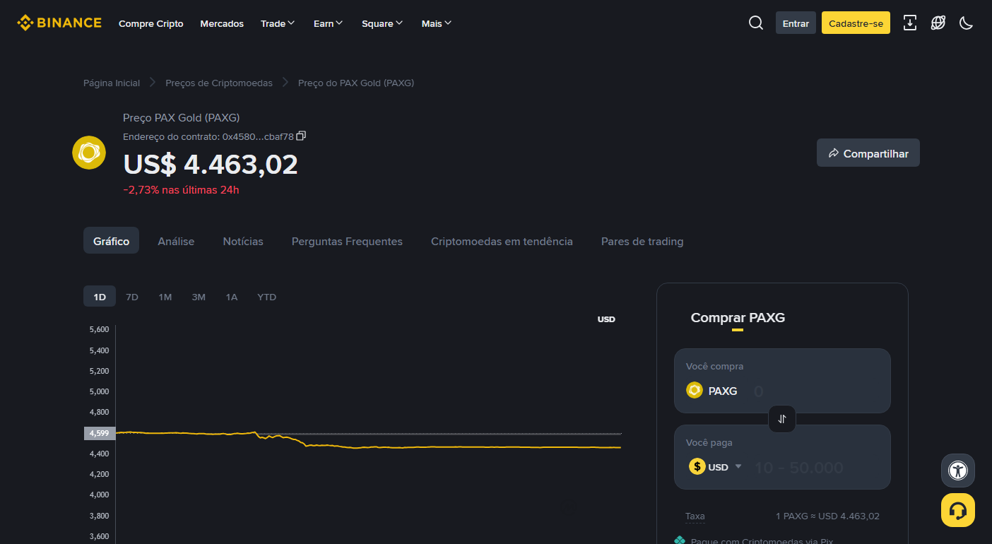Copy the contract address
The width and height of the screenshot is (992, 544).
click(x=301, y=136)
